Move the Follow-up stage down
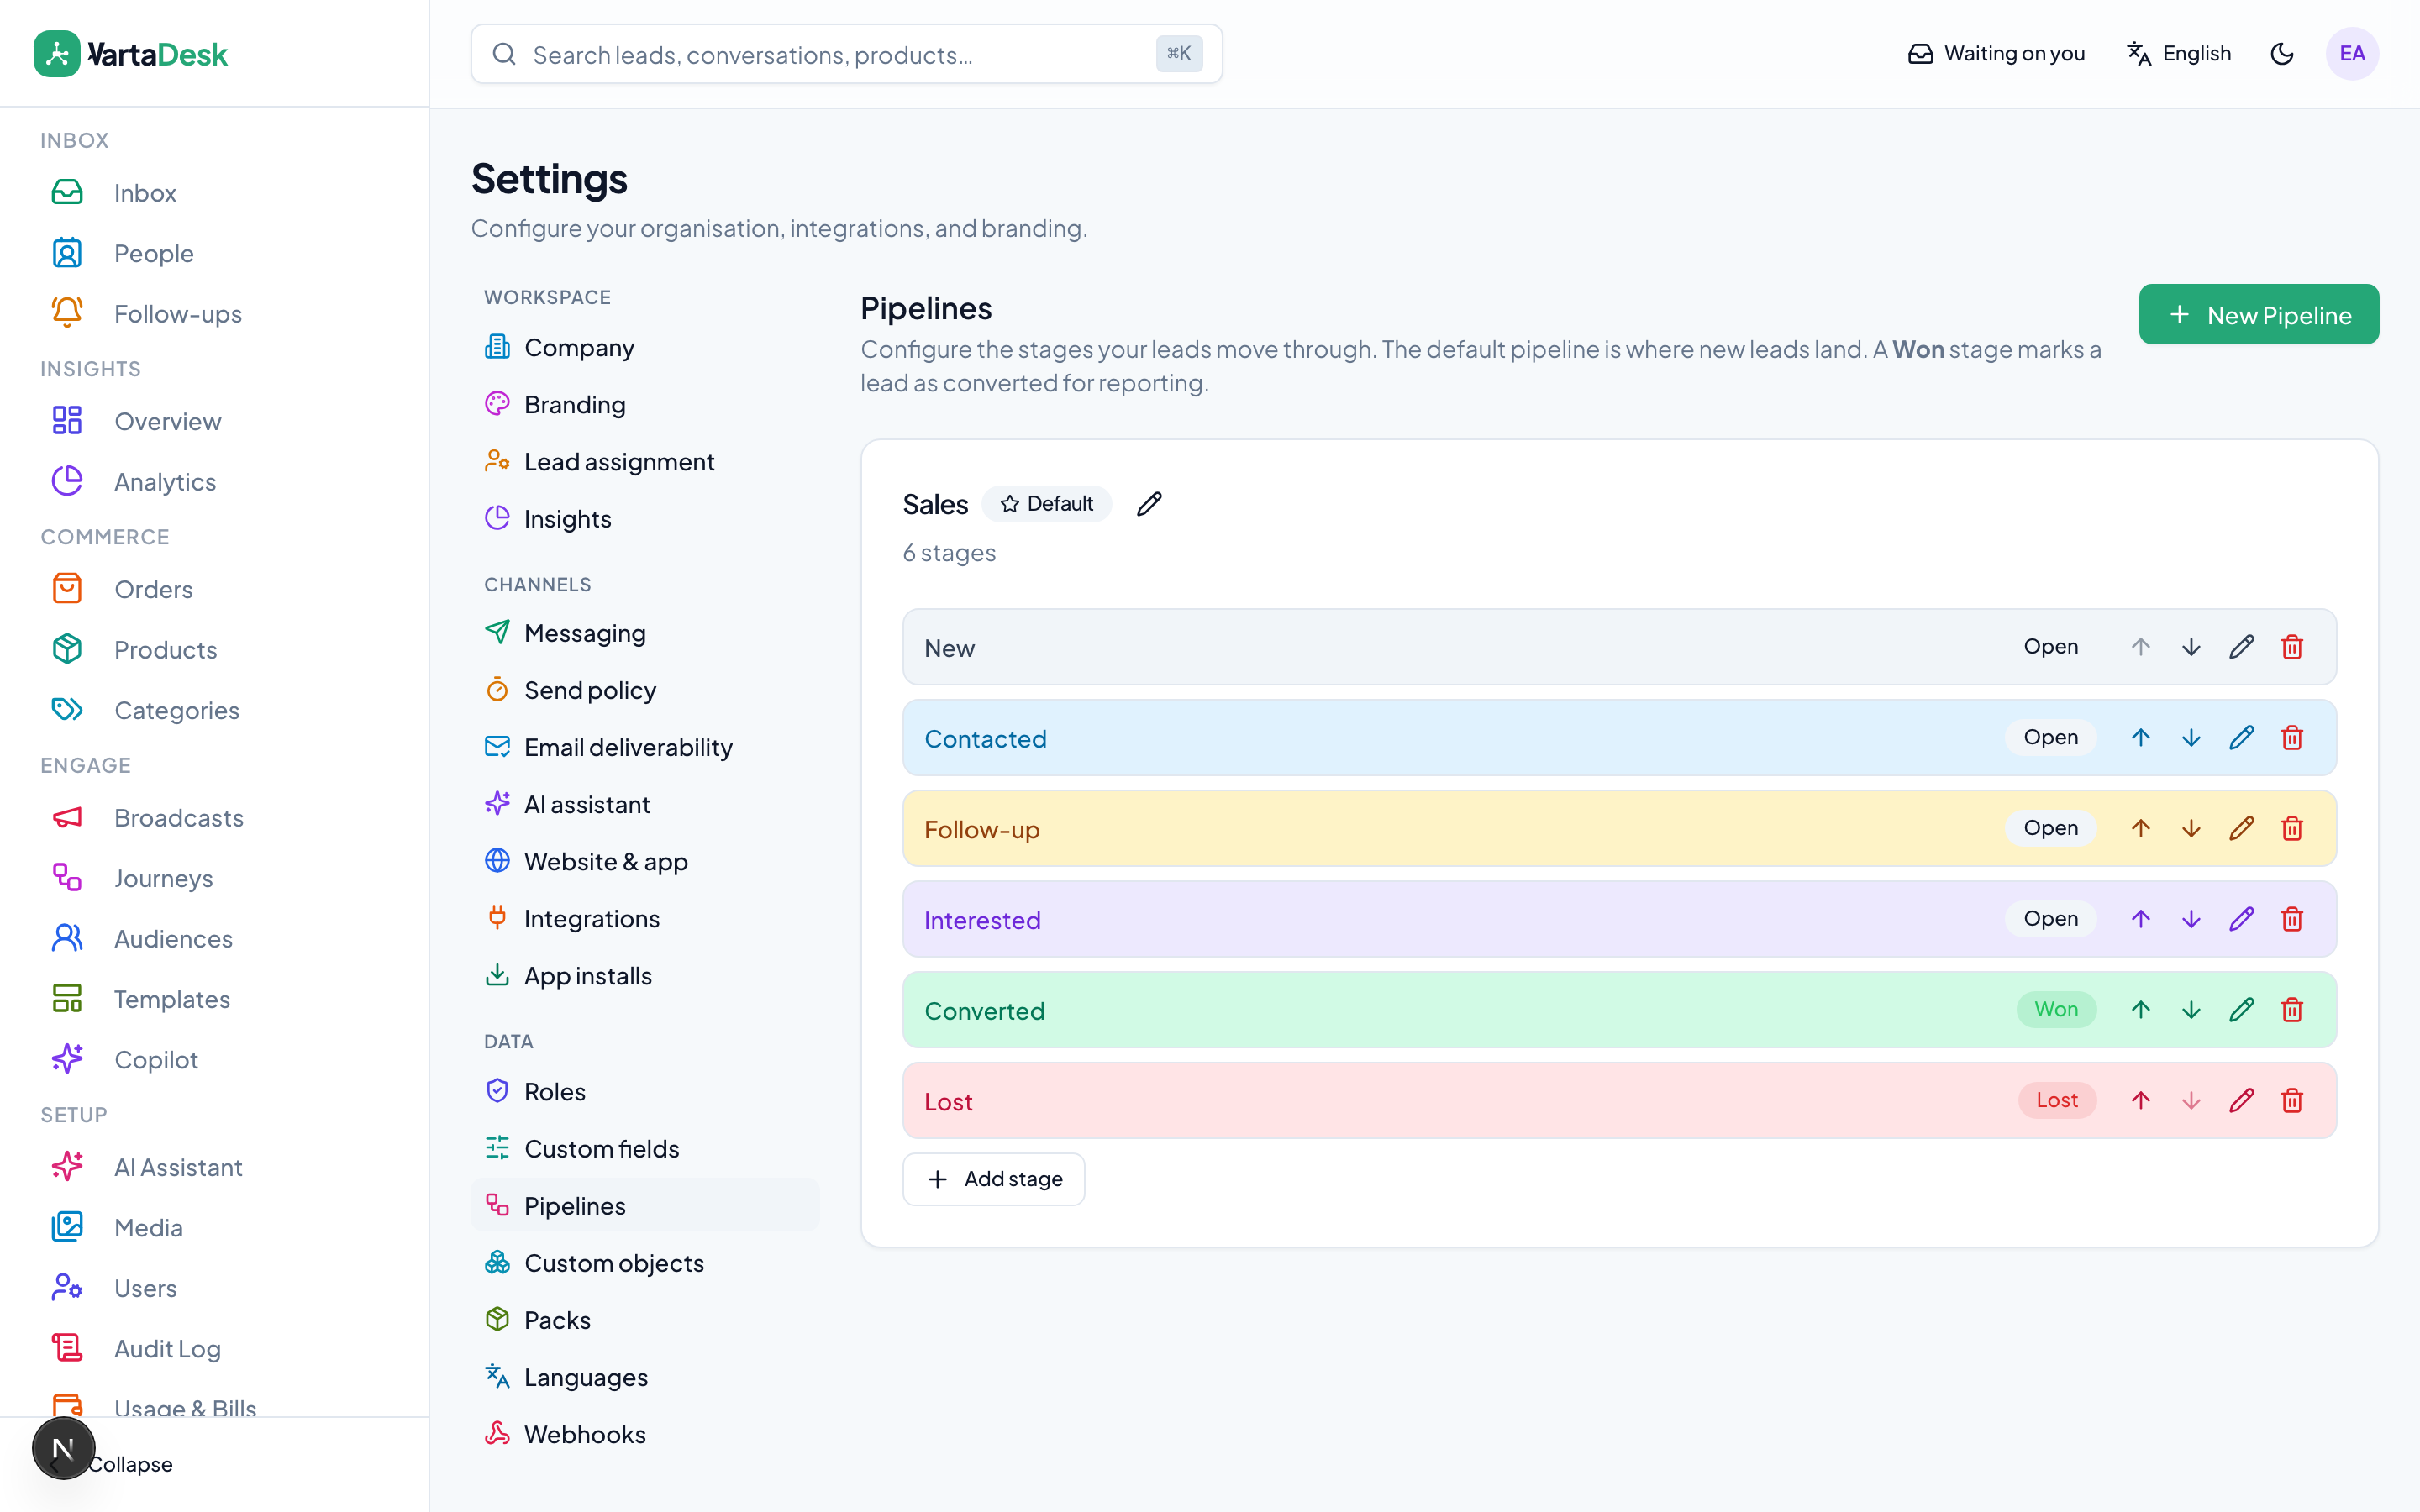2420x1512 pixels. point(2191,828)
